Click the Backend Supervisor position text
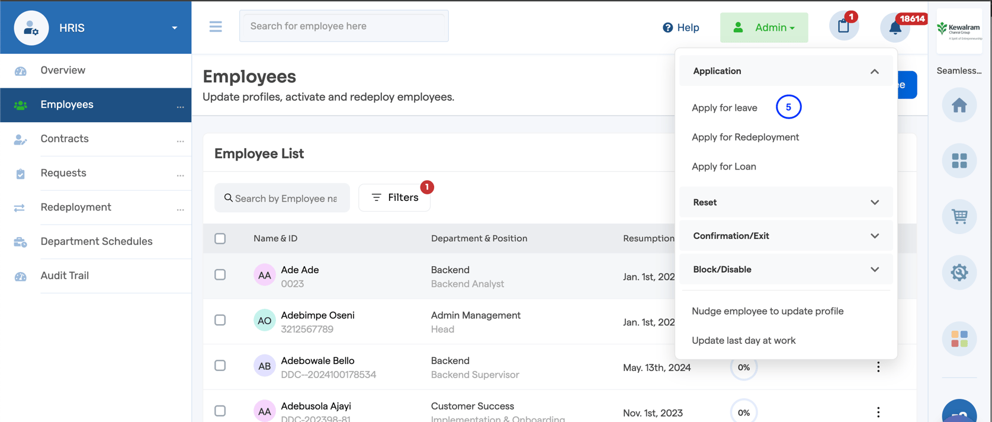The width and height of the screenshot is (992, 422). click(x=475, y=375)
